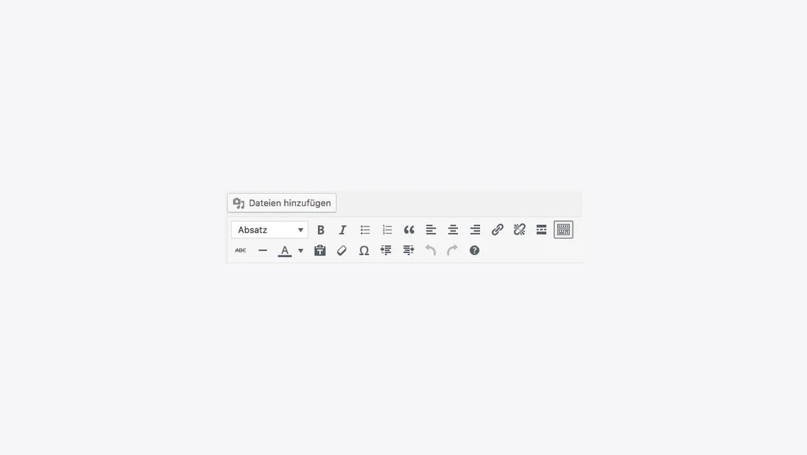Apply blockquote formatting
Image resolution: width=807 pixels, height=455 pixels.
pyautogui.click(x=409, y=230)
